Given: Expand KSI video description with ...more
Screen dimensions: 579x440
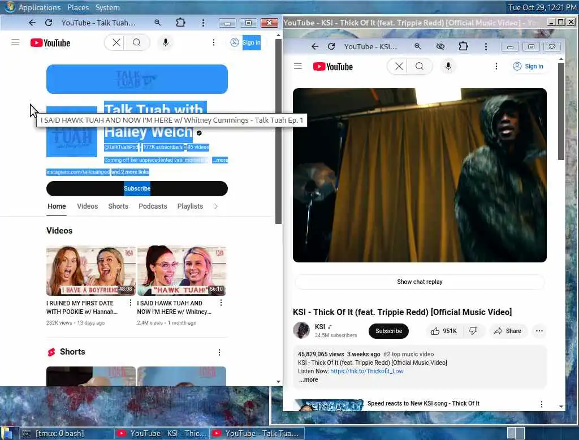Looking at the screenshot, I should 308,380.
